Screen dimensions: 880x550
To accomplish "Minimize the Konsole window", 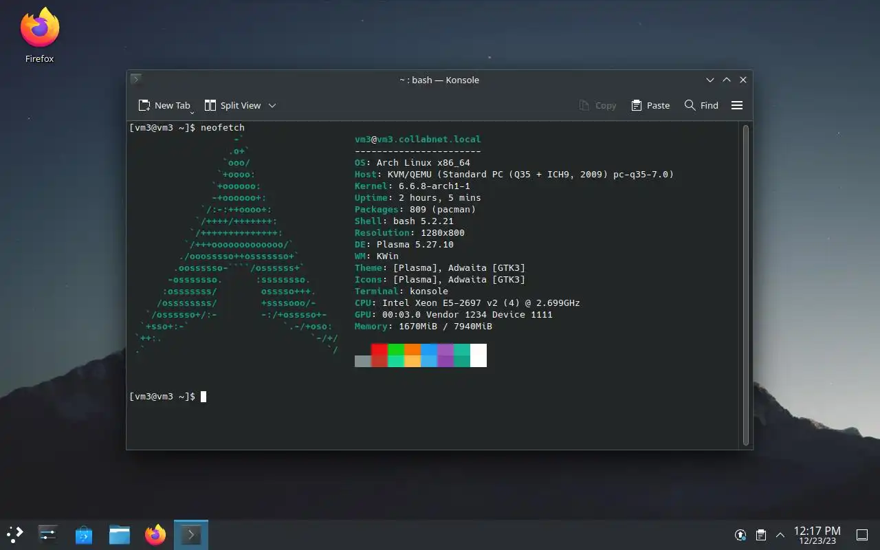I will [x=710, y=80].
